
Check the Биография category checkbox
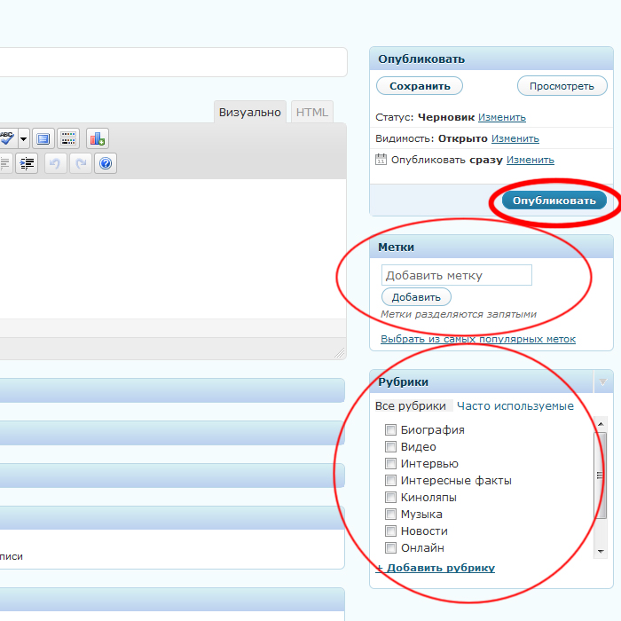coord(390,430)
